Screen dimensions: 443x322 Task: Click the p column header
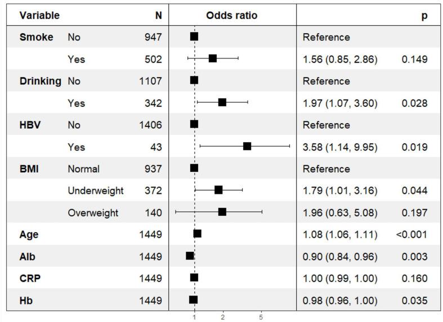click(424, 15)
